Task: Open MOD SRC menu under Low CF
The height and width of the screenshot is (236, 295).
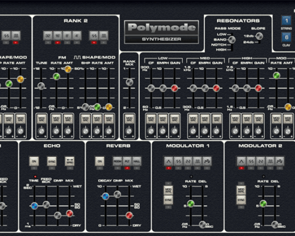Action: 151,119
